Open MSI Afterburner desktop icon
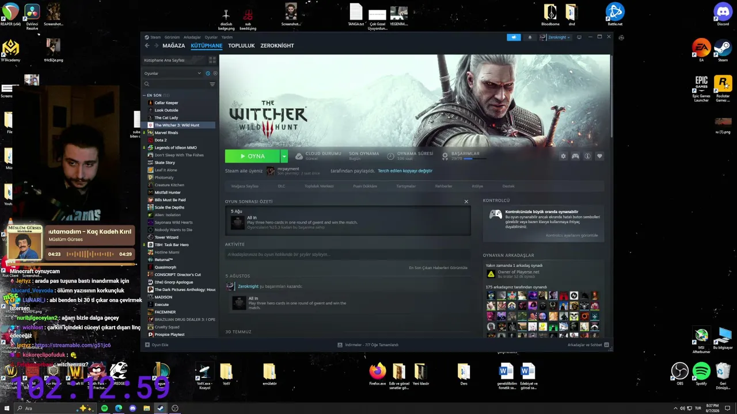This screenshot has height=414, width=737. (701, 341)
